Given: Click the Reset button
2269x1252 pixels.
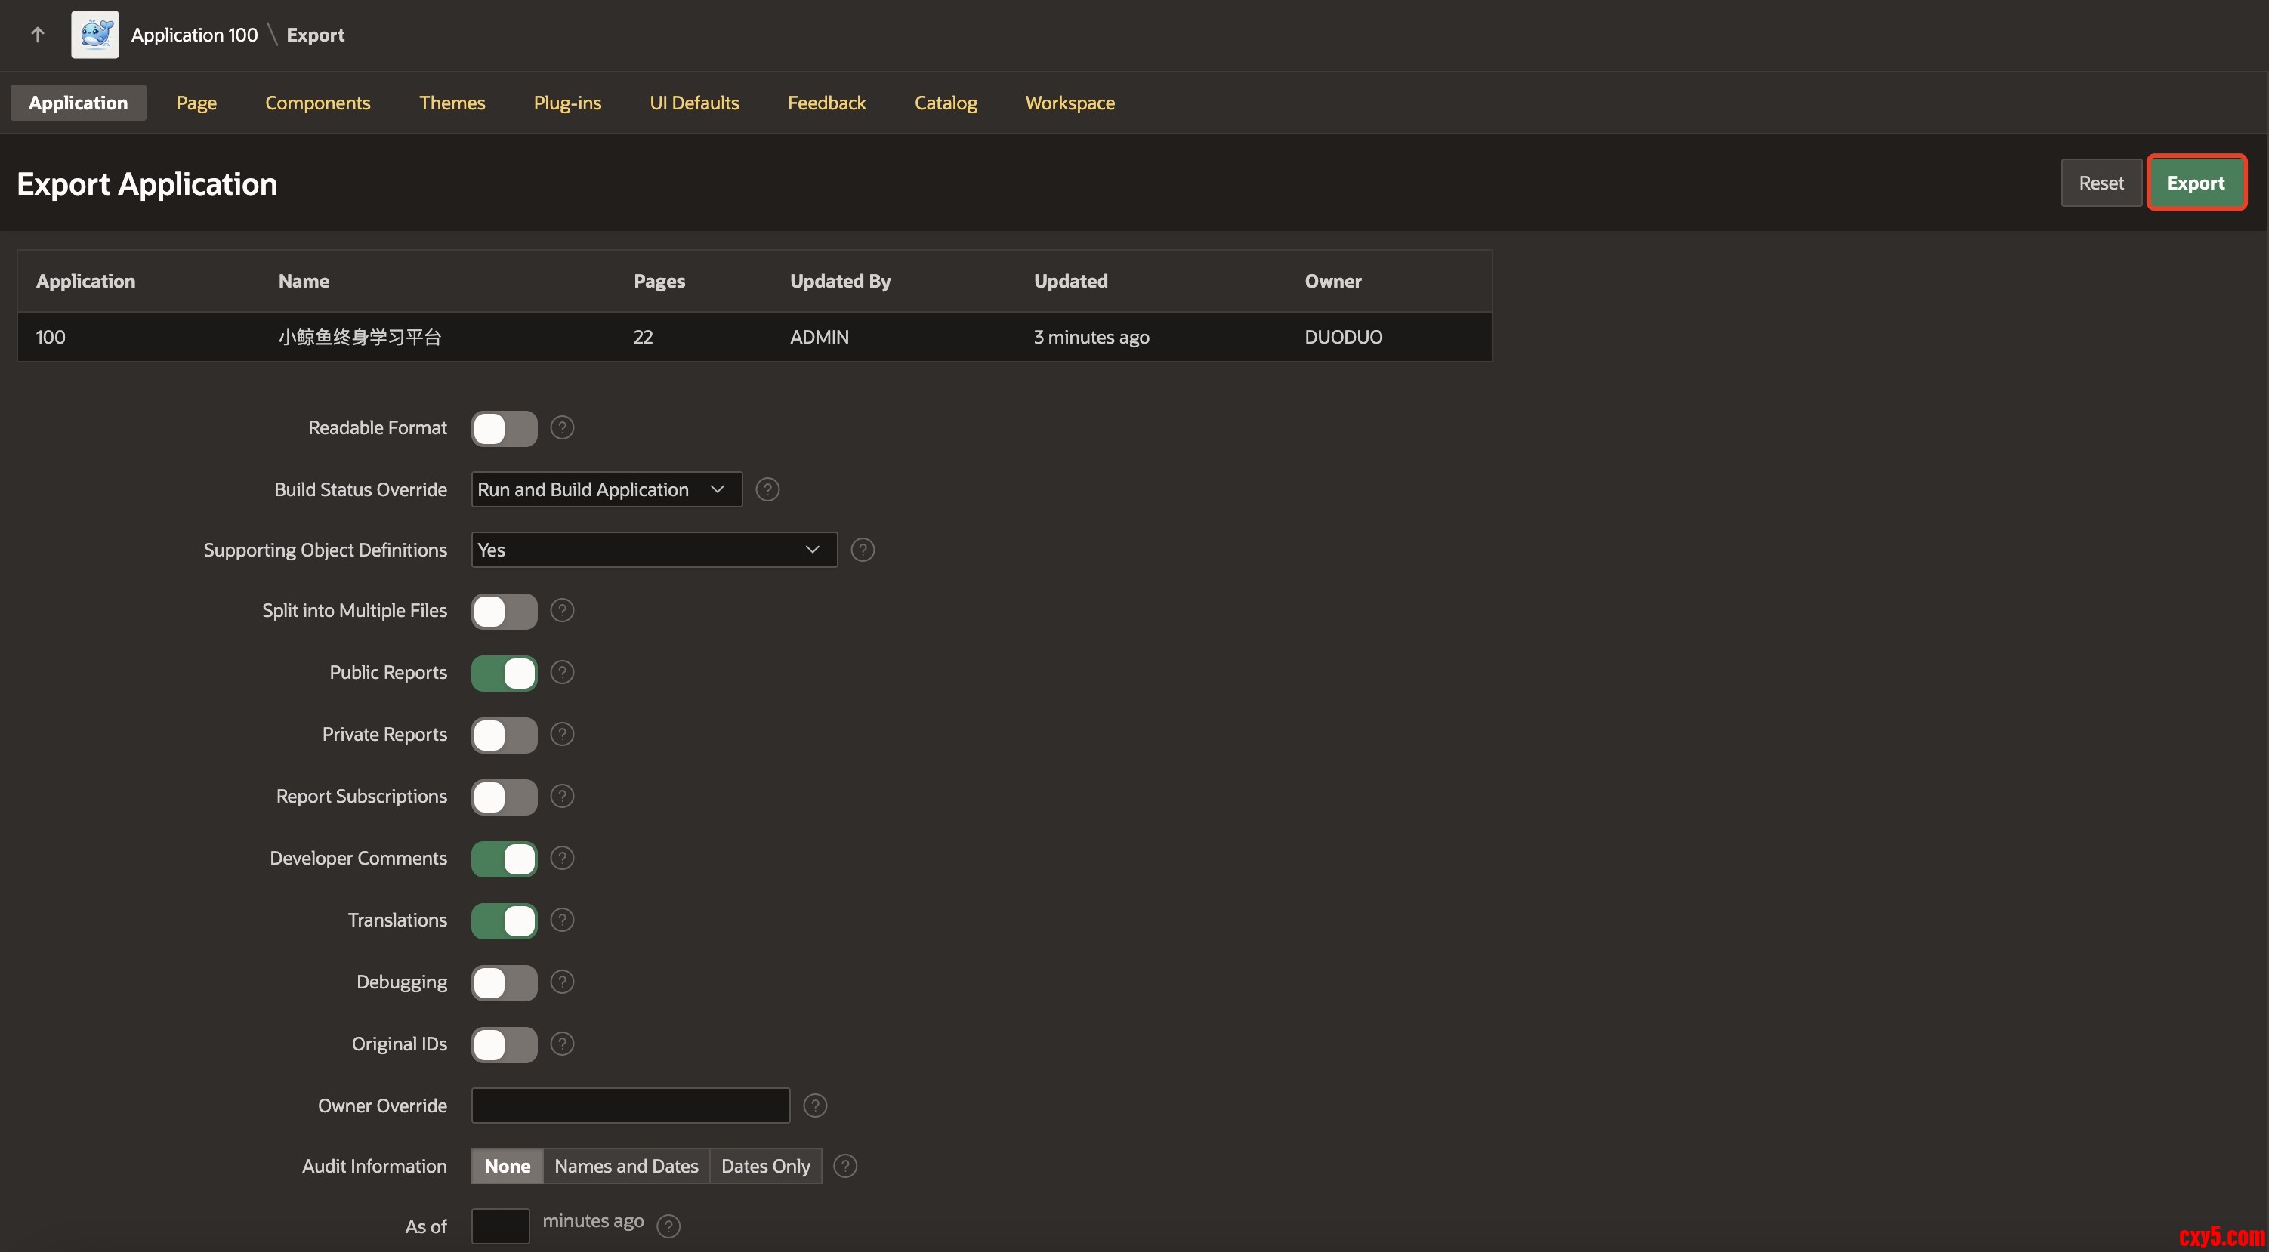Looking at the screenshot, I should pyautogui.click(x=2101, y=183).
